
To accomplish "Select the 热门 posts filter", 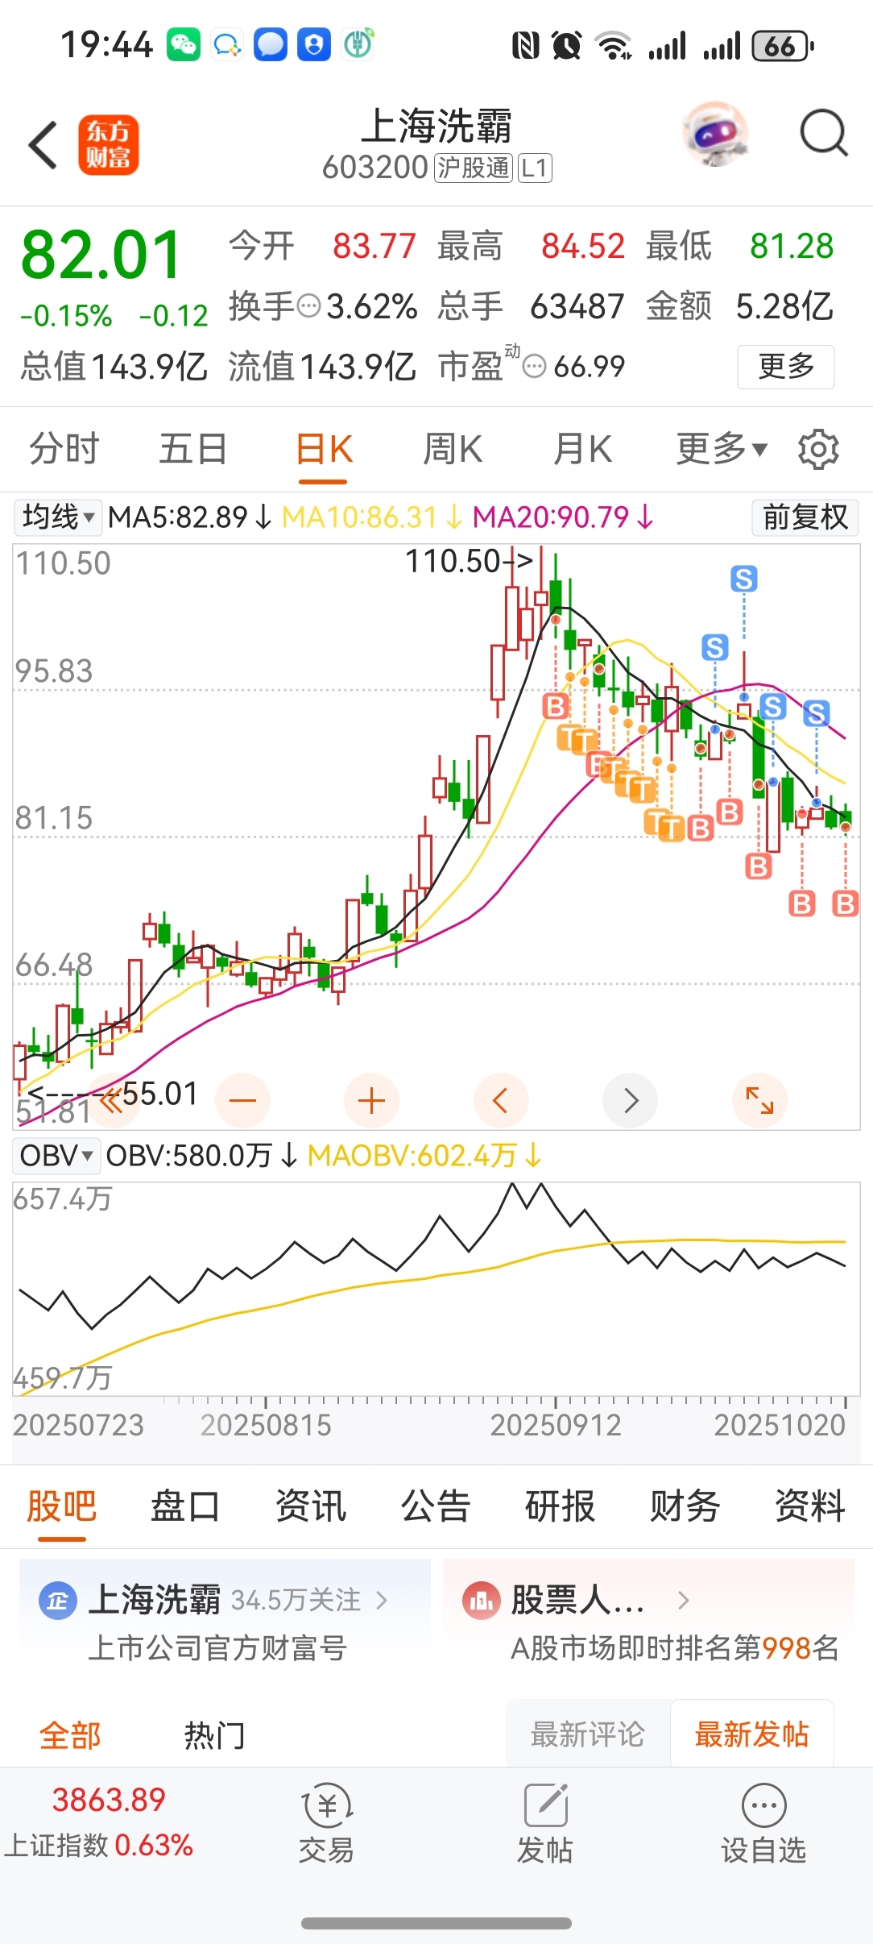I will (x=214, y=1734).
